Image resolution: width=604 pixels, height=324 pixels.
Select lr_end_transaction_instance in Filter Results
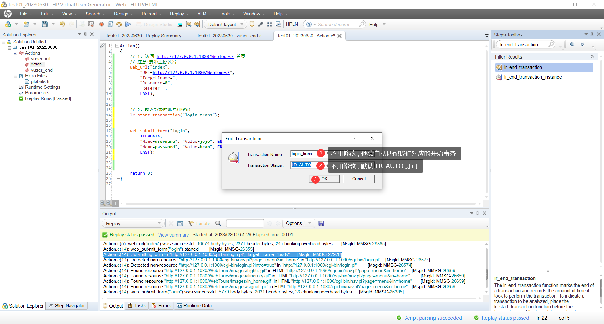533,77
